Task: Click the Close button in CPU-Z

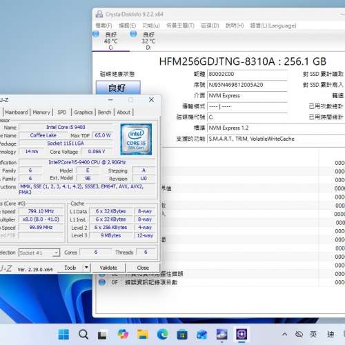Action: [x=143, y=268]
